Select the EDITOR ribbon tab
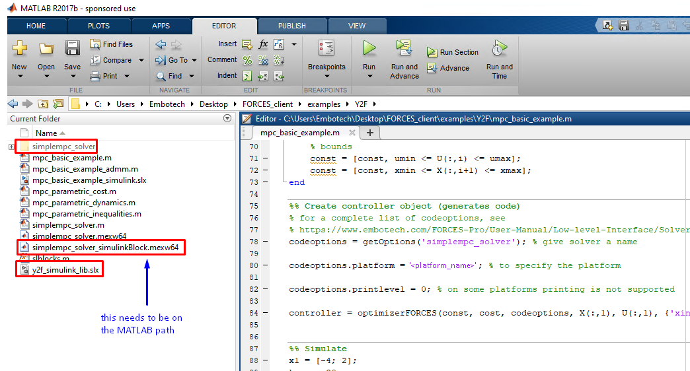690x371 pixels. pos(224,26)
